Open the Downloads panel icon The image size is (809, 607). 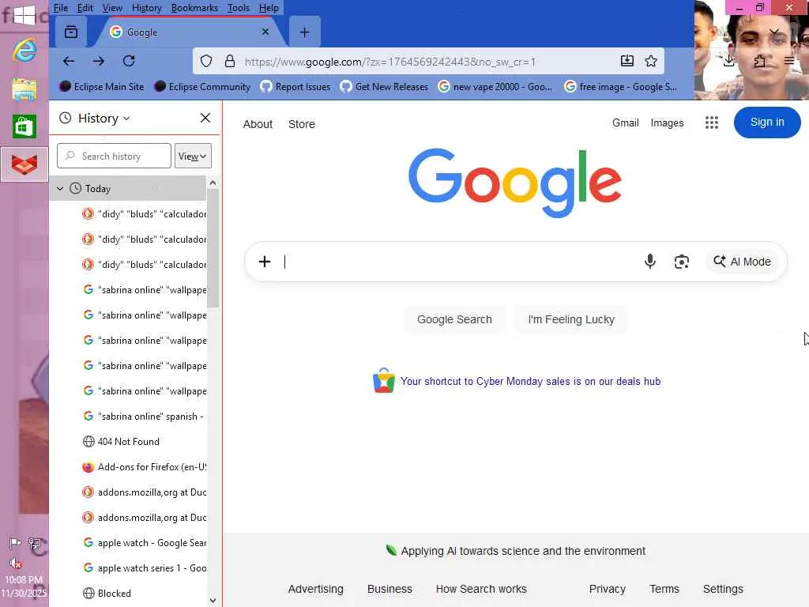tap(729, 62)
